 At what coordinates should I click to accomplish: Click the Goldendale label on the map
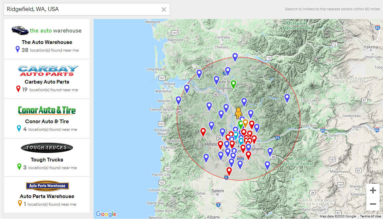pyautogui.click(x=351, y=116)
